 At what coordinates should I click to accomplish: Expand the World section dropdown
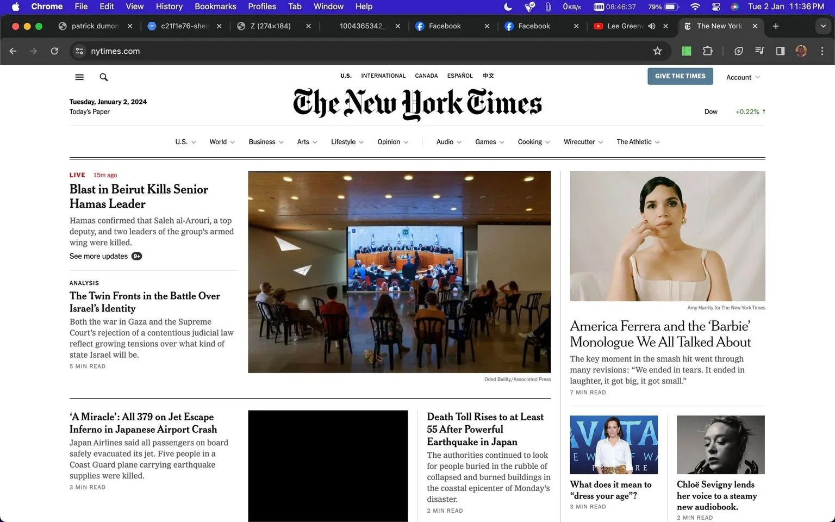point(222,142)
